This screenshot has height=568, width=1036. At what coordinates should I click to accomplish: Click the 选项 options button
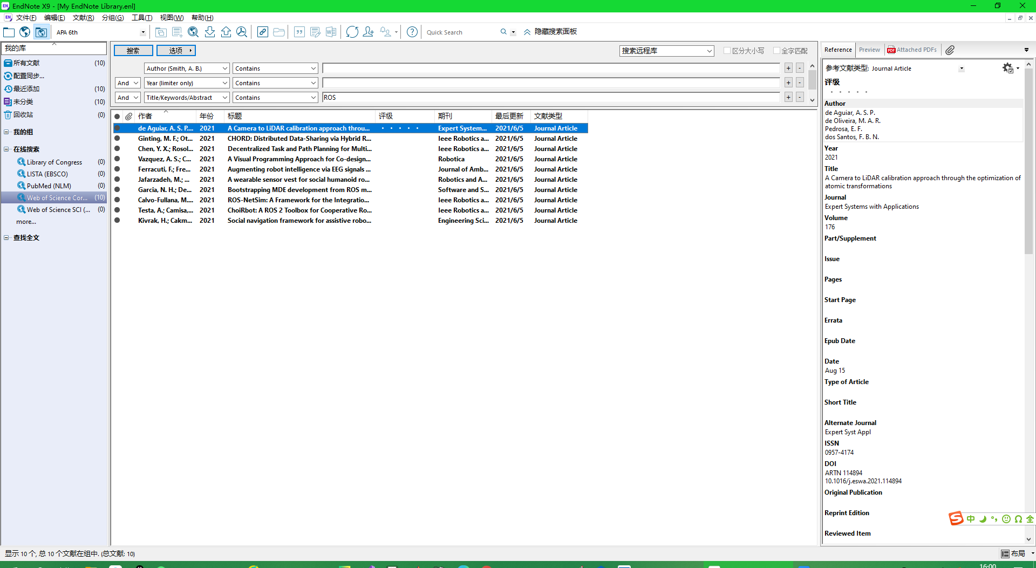click(176, 51)
